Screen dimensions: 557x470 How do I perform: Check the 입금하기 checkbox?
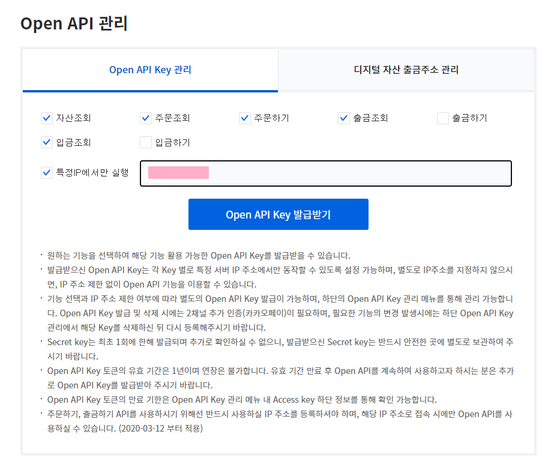pos(146,142)
